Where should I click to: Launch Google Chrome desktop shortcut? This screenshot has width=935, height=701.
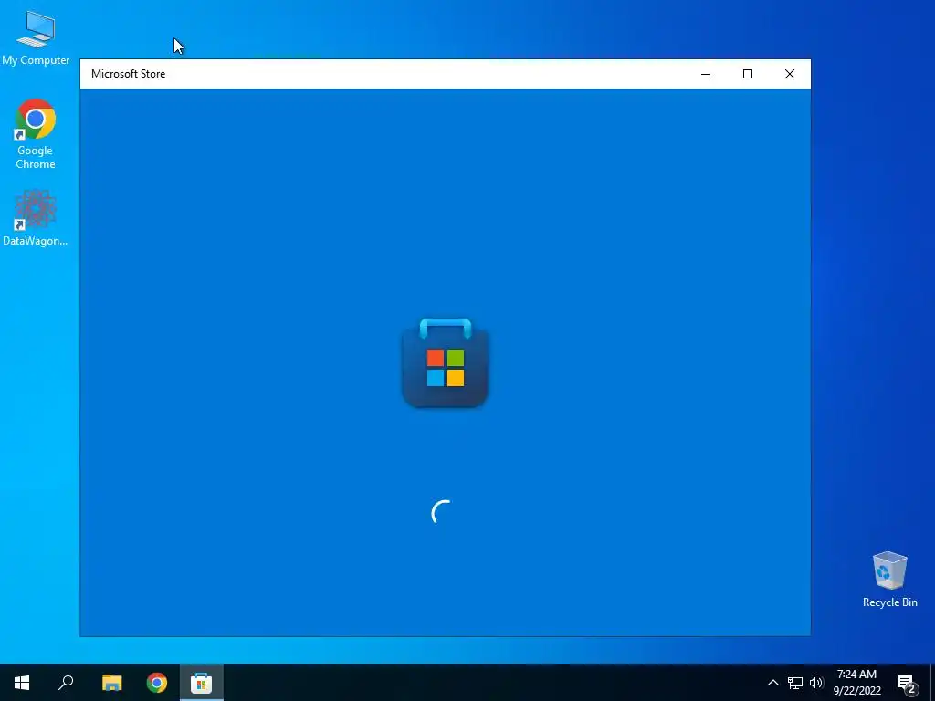(36, 134)
